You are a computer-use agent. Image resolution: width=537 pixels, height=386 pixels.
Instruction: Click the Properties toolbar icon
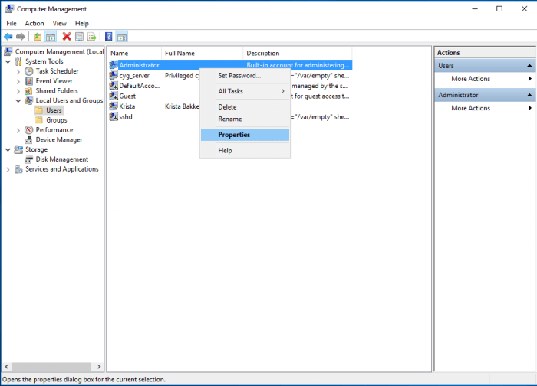79,37
